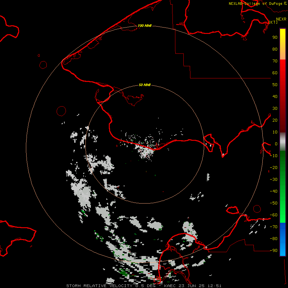
Task: Click the -60 value on velocity scale
Action: (274, 215)
